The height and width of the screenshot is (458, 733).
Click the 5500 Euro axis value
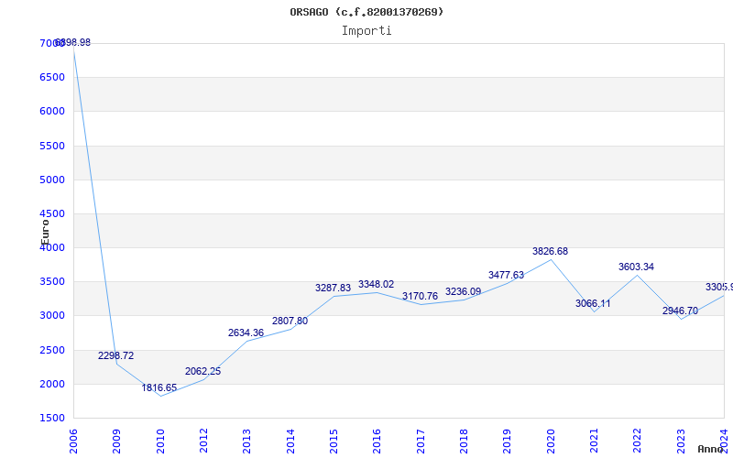(x=52, y=147)
